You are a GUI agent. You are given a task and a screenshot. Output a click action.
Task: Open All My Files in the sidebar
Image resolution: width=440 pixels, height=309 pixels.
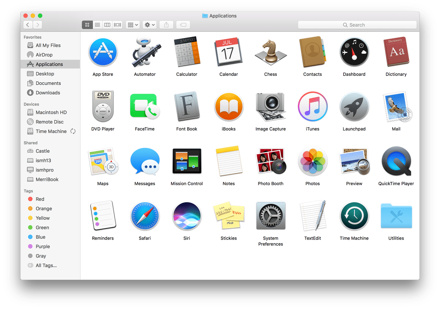(x=50, y=45)
